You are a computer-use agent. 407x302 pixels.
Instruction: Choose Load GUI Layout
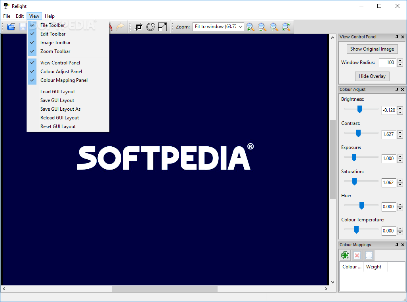click(68, 92)
